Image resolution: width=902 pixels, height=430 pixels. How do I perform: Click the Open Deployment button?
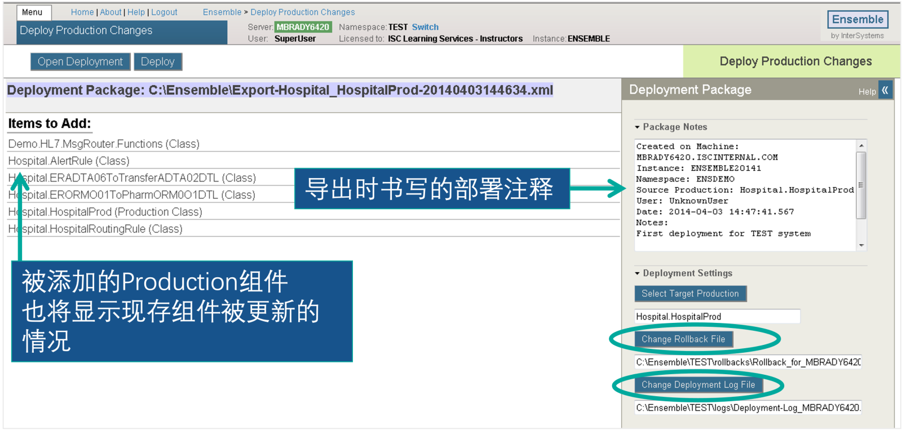[80, 61]
